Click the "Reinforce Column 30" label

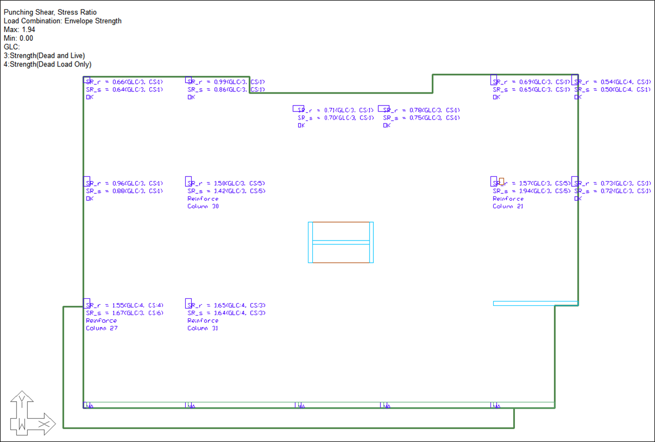tap(203, 202)
